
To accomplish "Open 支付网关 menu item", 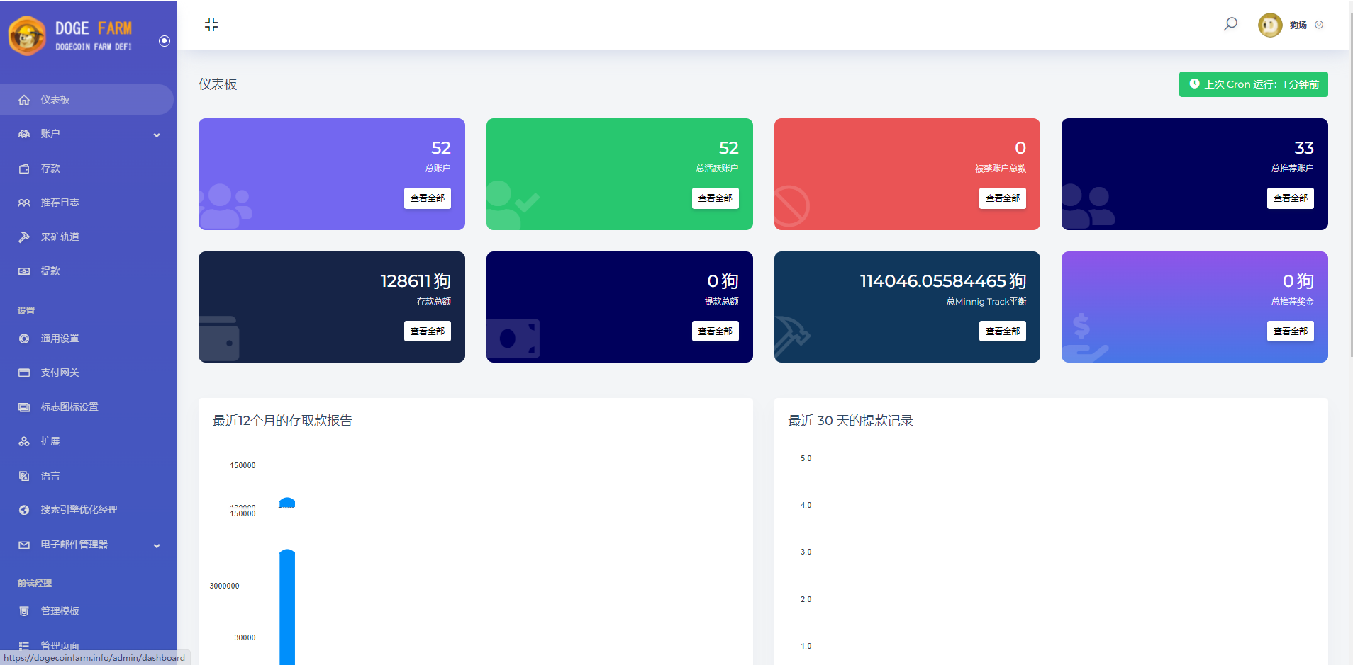I will [60, 373].
